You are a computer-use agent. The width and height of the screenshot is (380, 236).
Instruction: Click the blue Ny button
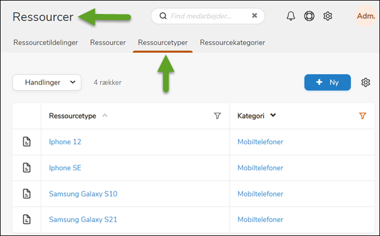point(327,83)
